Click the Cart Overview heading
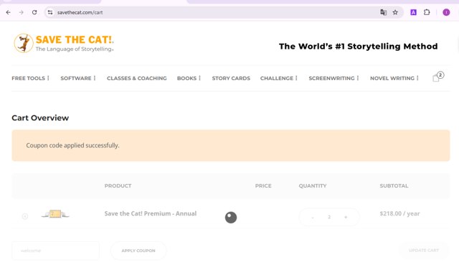The height and width of the screenshot is (262, 459). pos(40,117)
